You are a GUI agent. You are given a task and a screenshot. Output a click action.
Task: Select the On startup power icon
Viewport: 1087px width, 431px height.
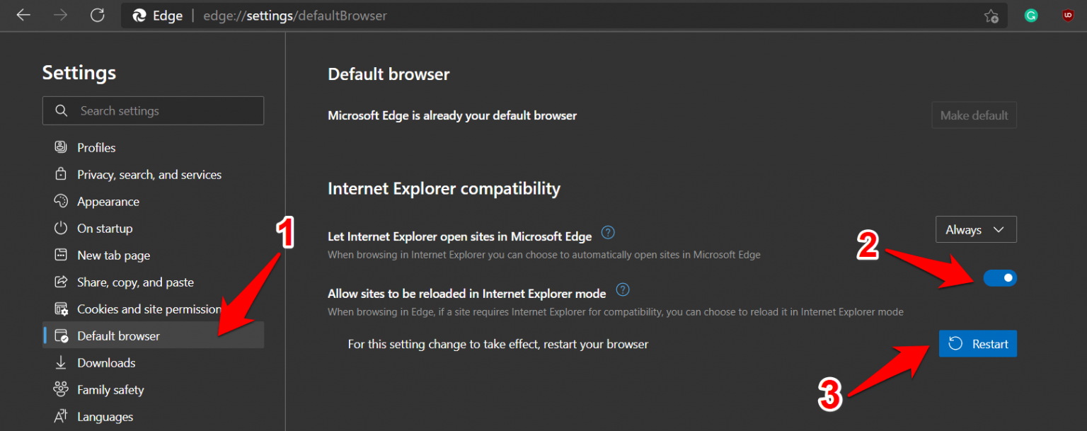[62, 228]
